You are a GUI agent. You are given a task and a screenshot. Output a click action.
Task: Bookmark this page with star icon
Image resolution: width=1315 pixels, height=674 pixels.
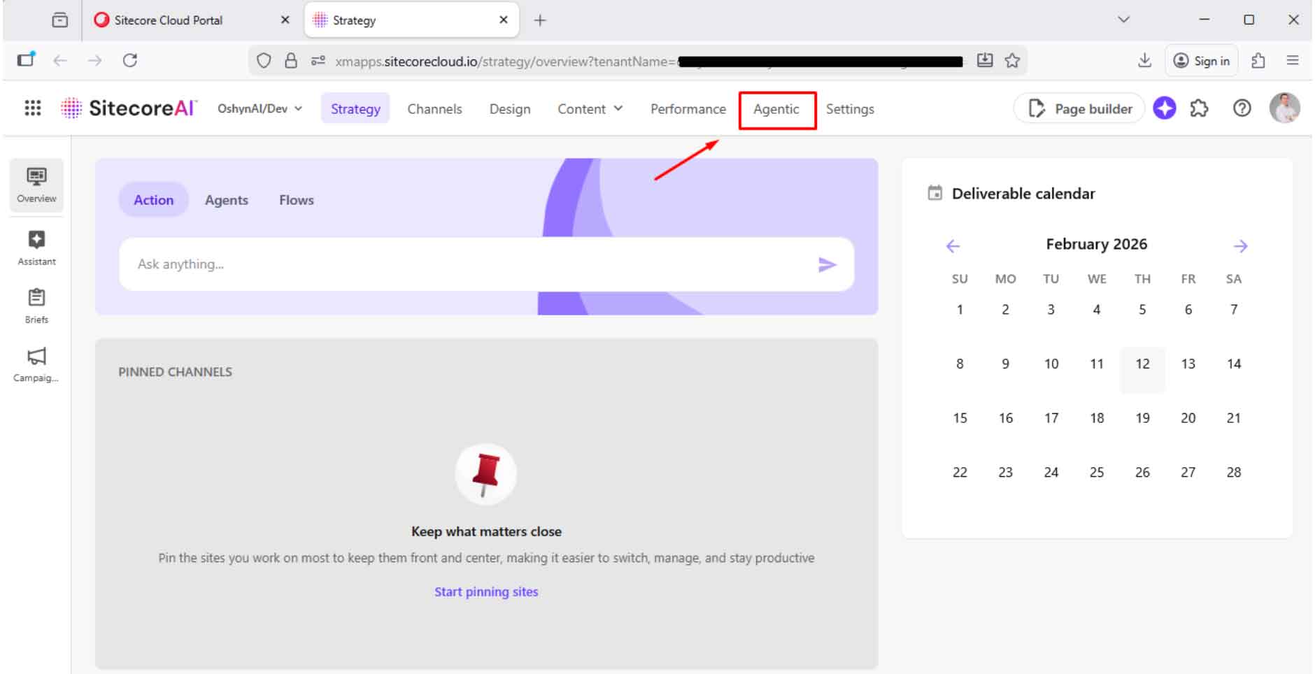[x=1012, y=61]
